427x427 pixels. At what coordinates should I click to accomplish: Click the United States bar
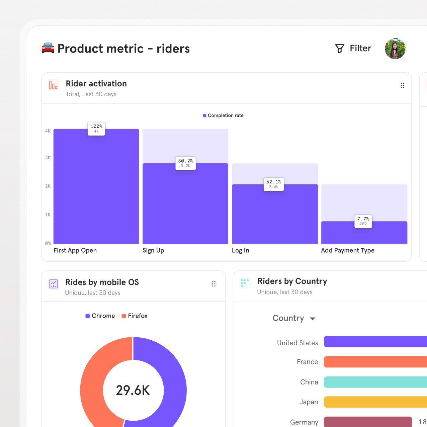point(375,342)
